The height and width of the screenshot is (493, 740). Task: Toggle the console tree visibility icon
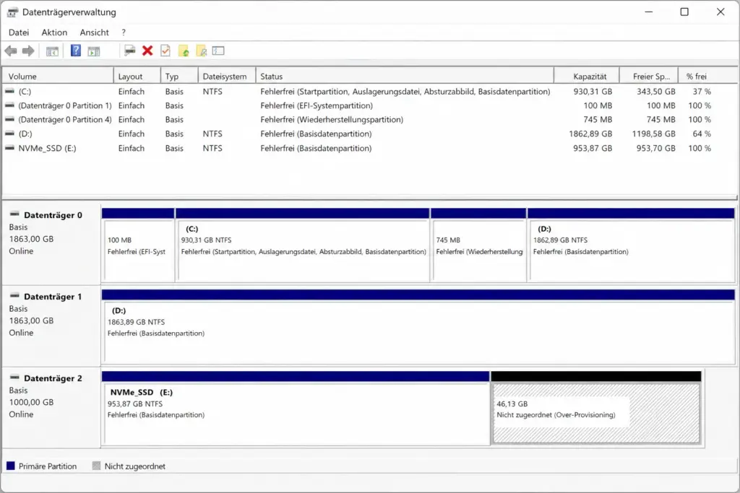[51, 51]
